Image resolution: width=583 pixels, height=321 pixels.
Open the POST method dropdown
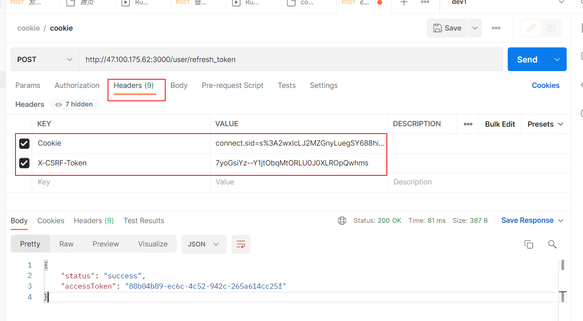pyautogui.click(x=45, y=59)
